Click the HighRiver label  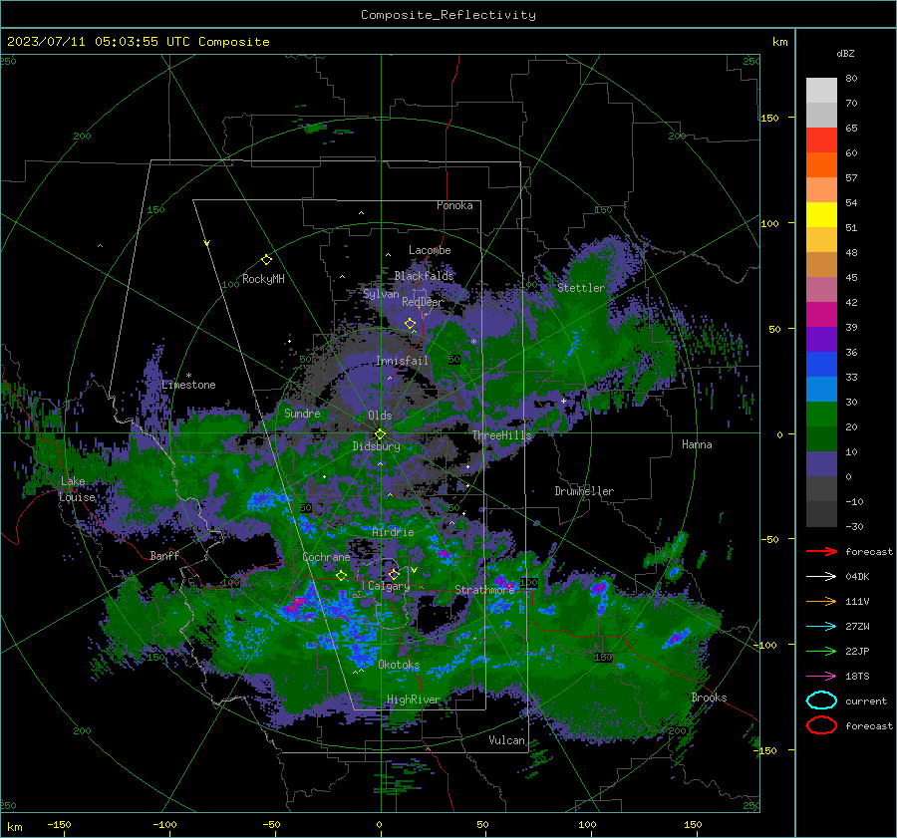(414, 699)
